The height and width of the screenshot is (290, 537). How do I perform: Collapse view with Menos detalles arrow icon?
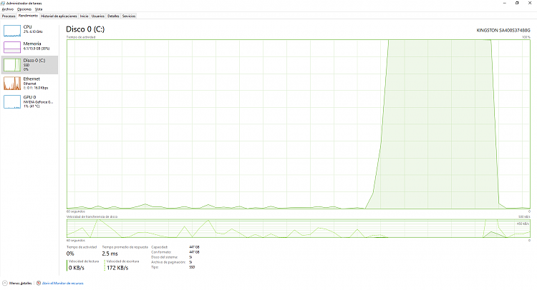point(5,283)
